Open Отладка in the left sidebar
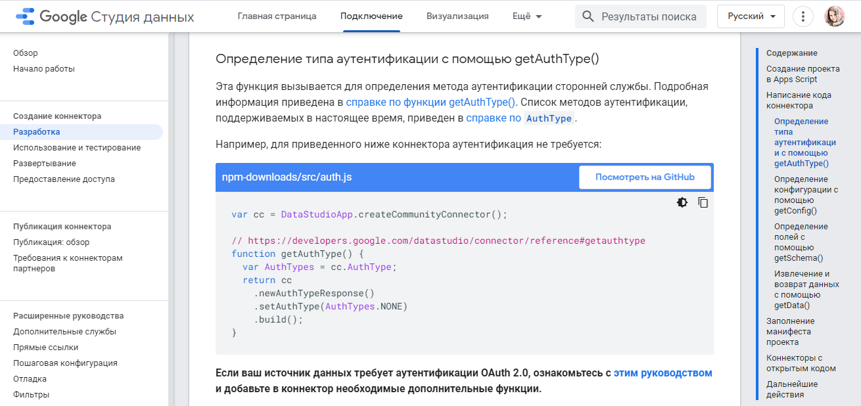This screenshot has height=406, width=861. [30, 379]
